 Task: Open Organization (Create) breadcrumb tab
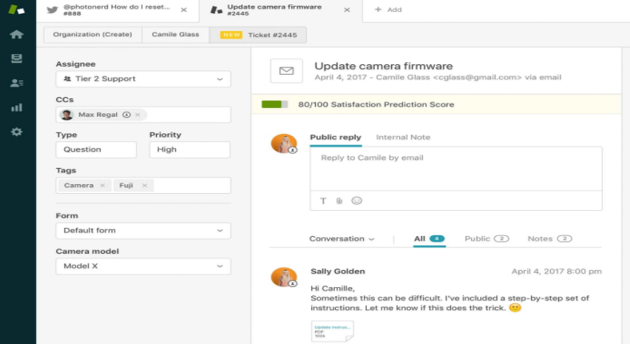tap(92, 35)
